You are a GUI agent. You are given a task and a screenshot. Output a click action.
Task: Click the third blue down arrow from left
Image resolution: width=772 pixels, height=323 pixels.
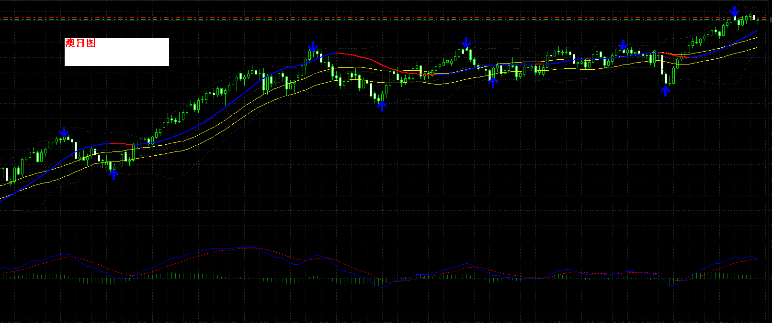pyautogui.click(x=466, y=43)
